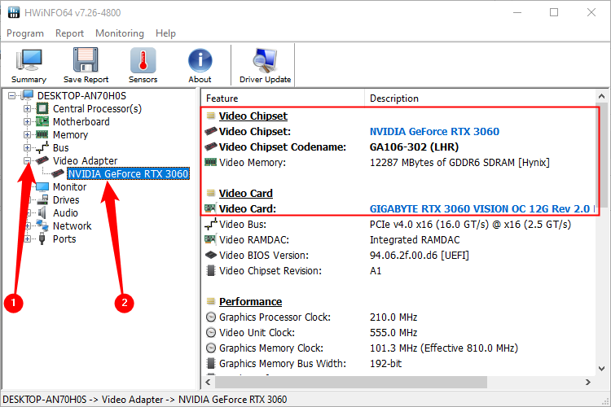Click the GIGABYTE RTX 3060 VISION video card link
This screenshot has height=407, width=611.
481,209
